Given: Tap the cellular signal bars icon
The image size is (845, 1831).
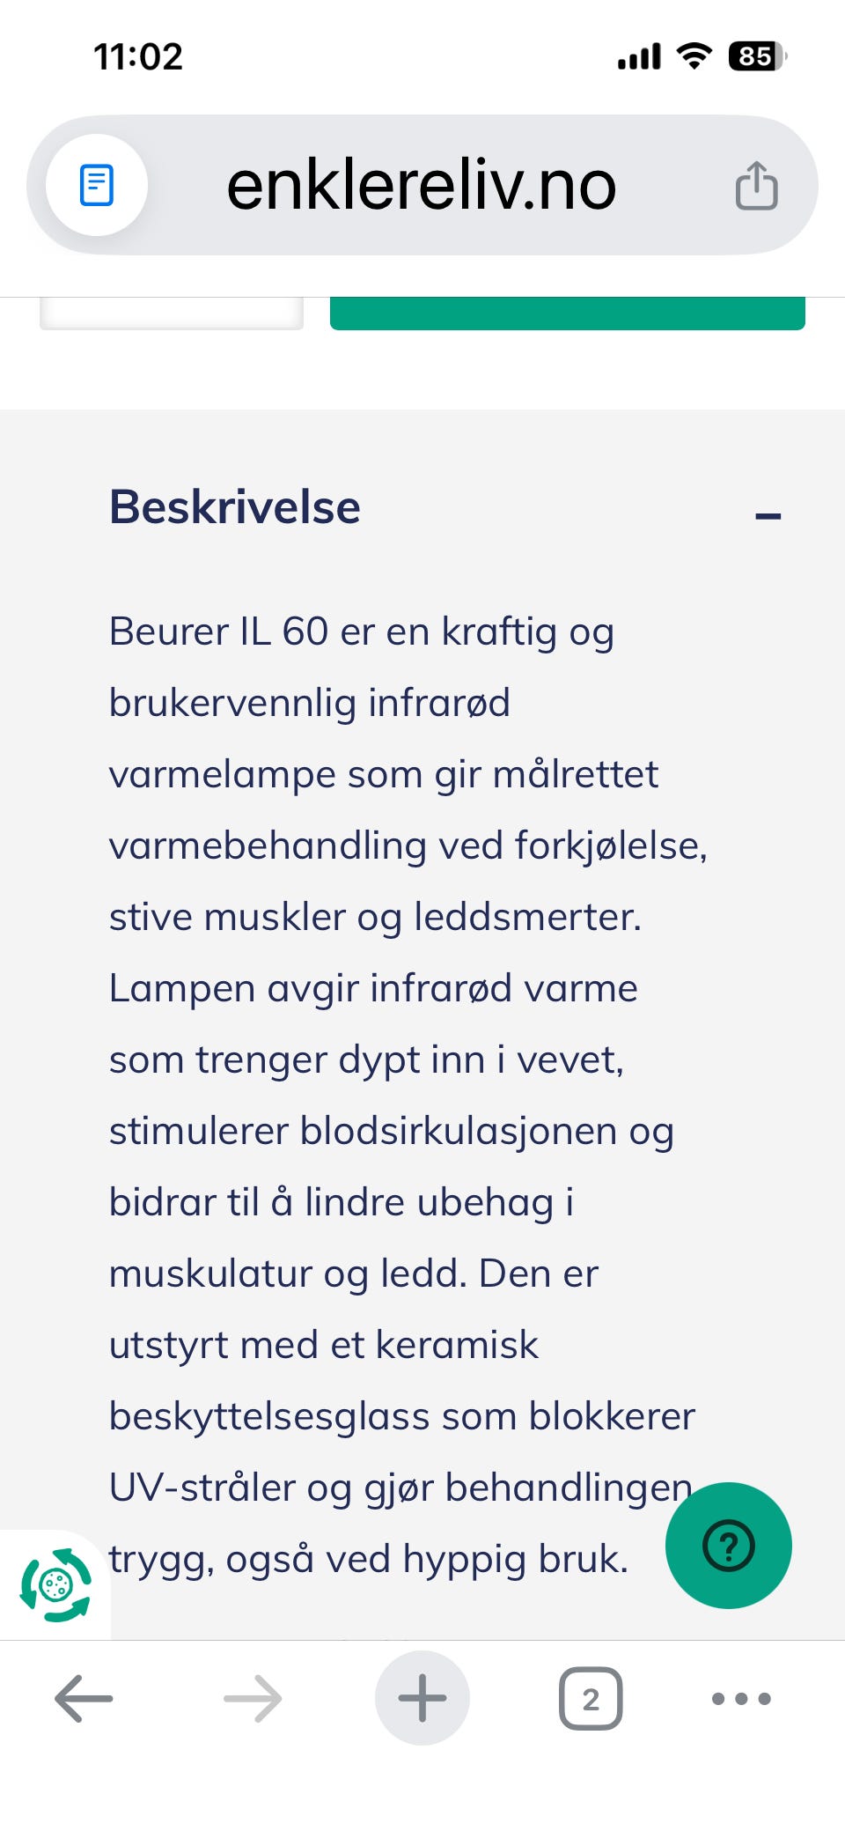Looking at the screenshot, I should (639, 57).
